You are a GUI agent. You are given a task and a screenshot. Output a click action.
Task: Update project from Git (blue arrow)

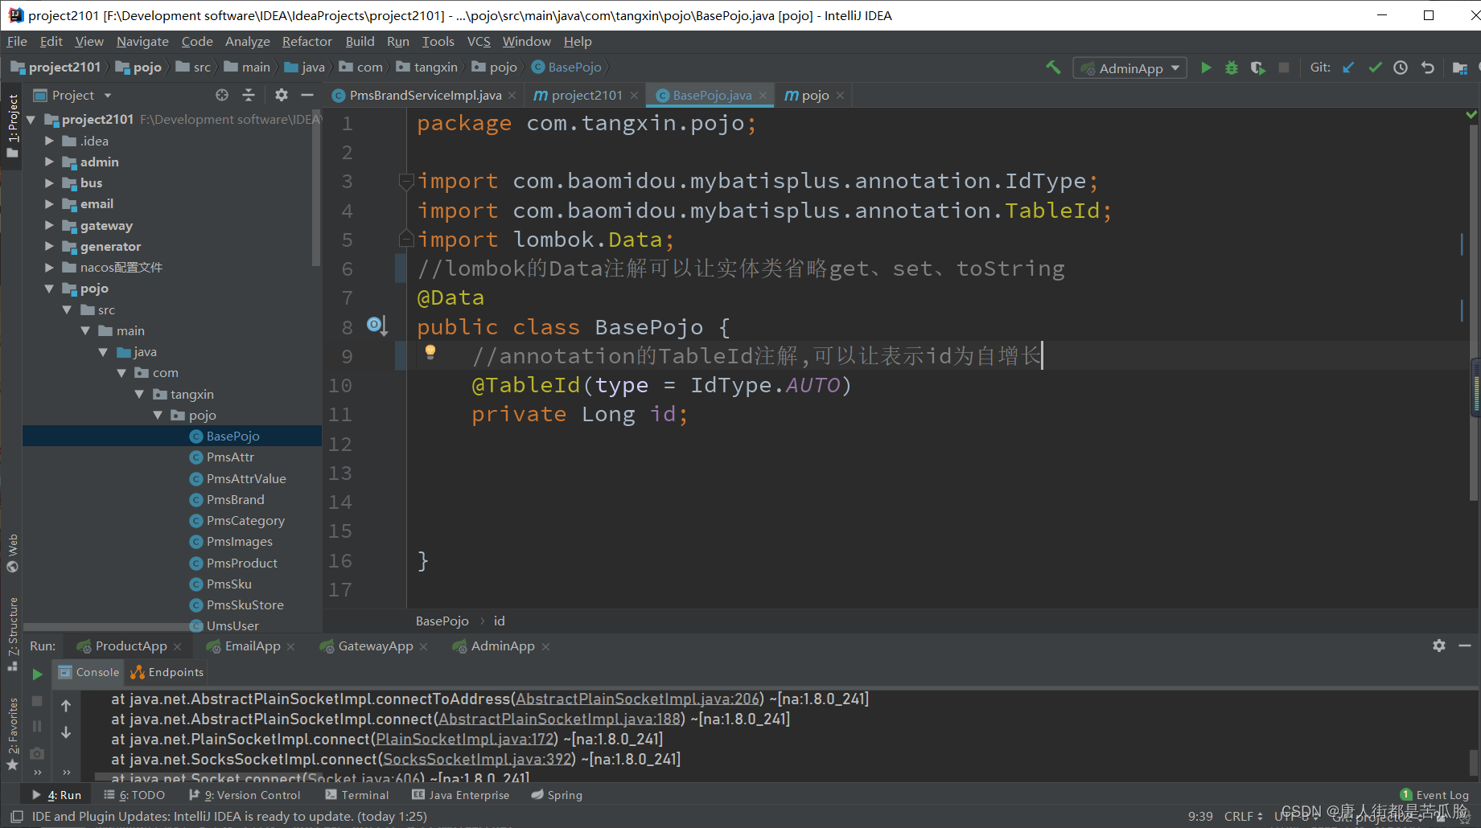coord(1349,68)
